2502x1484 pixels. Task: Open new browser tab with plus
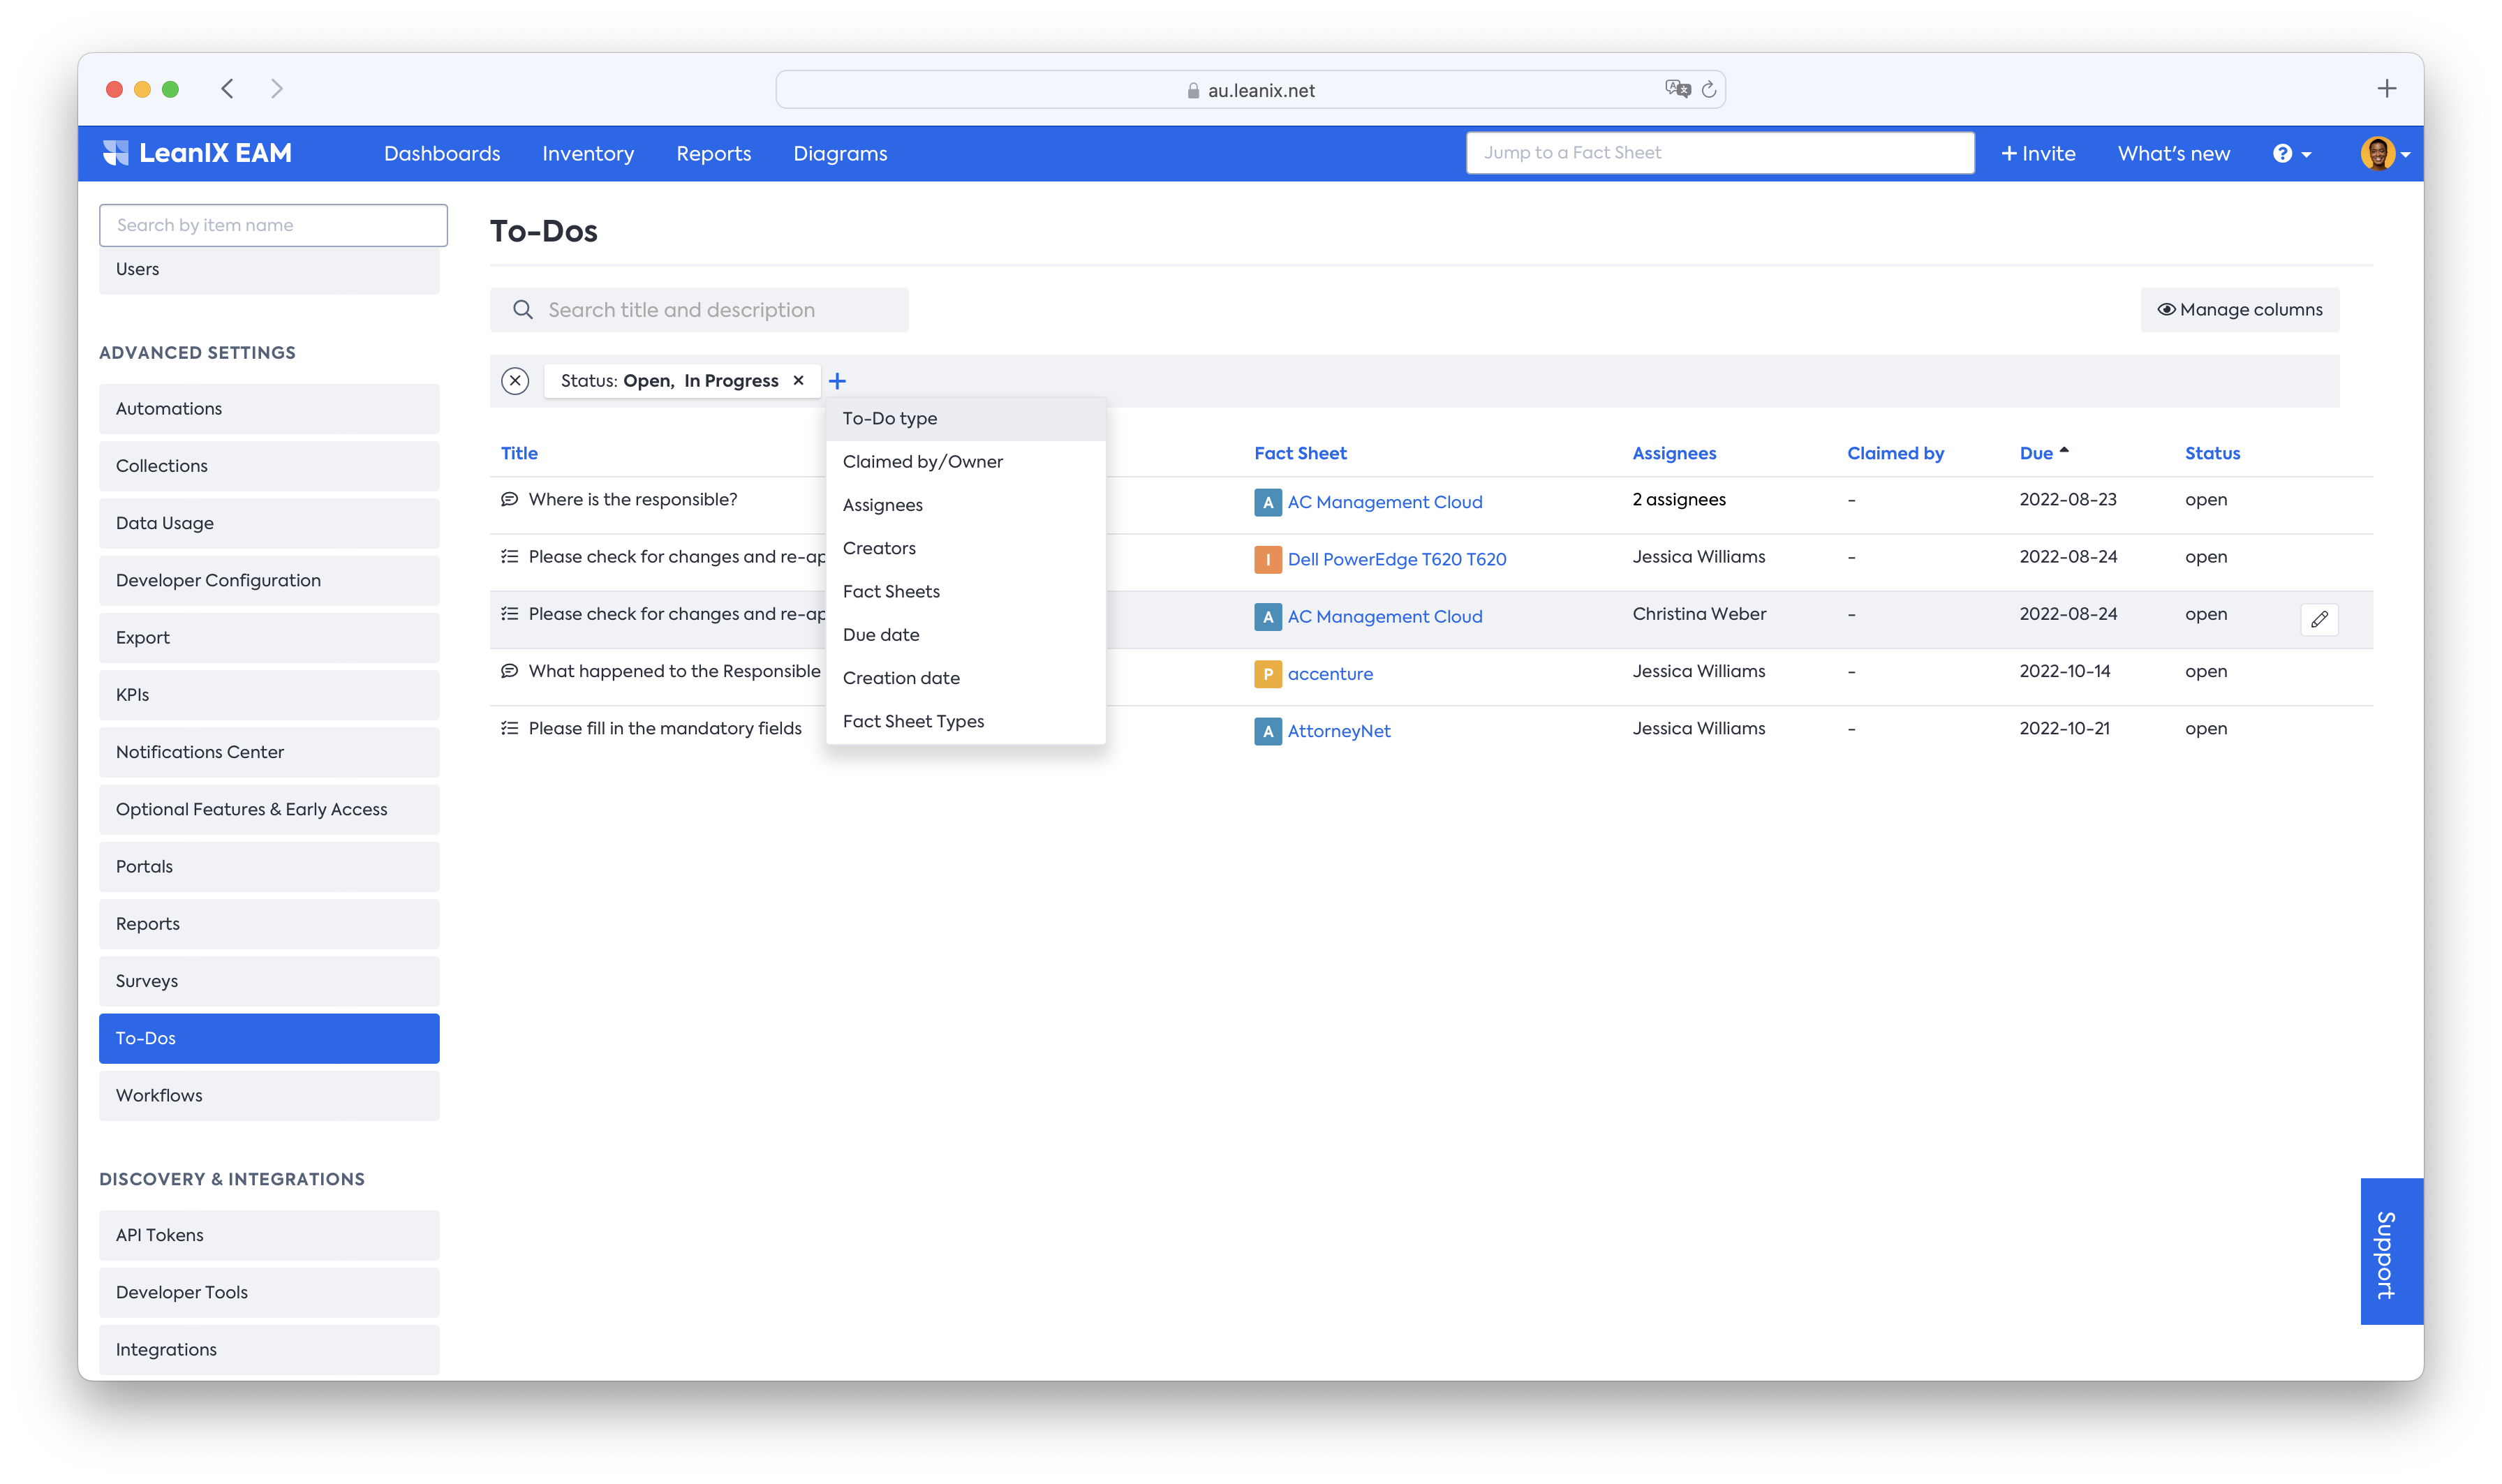click(x=2386, y=89)
